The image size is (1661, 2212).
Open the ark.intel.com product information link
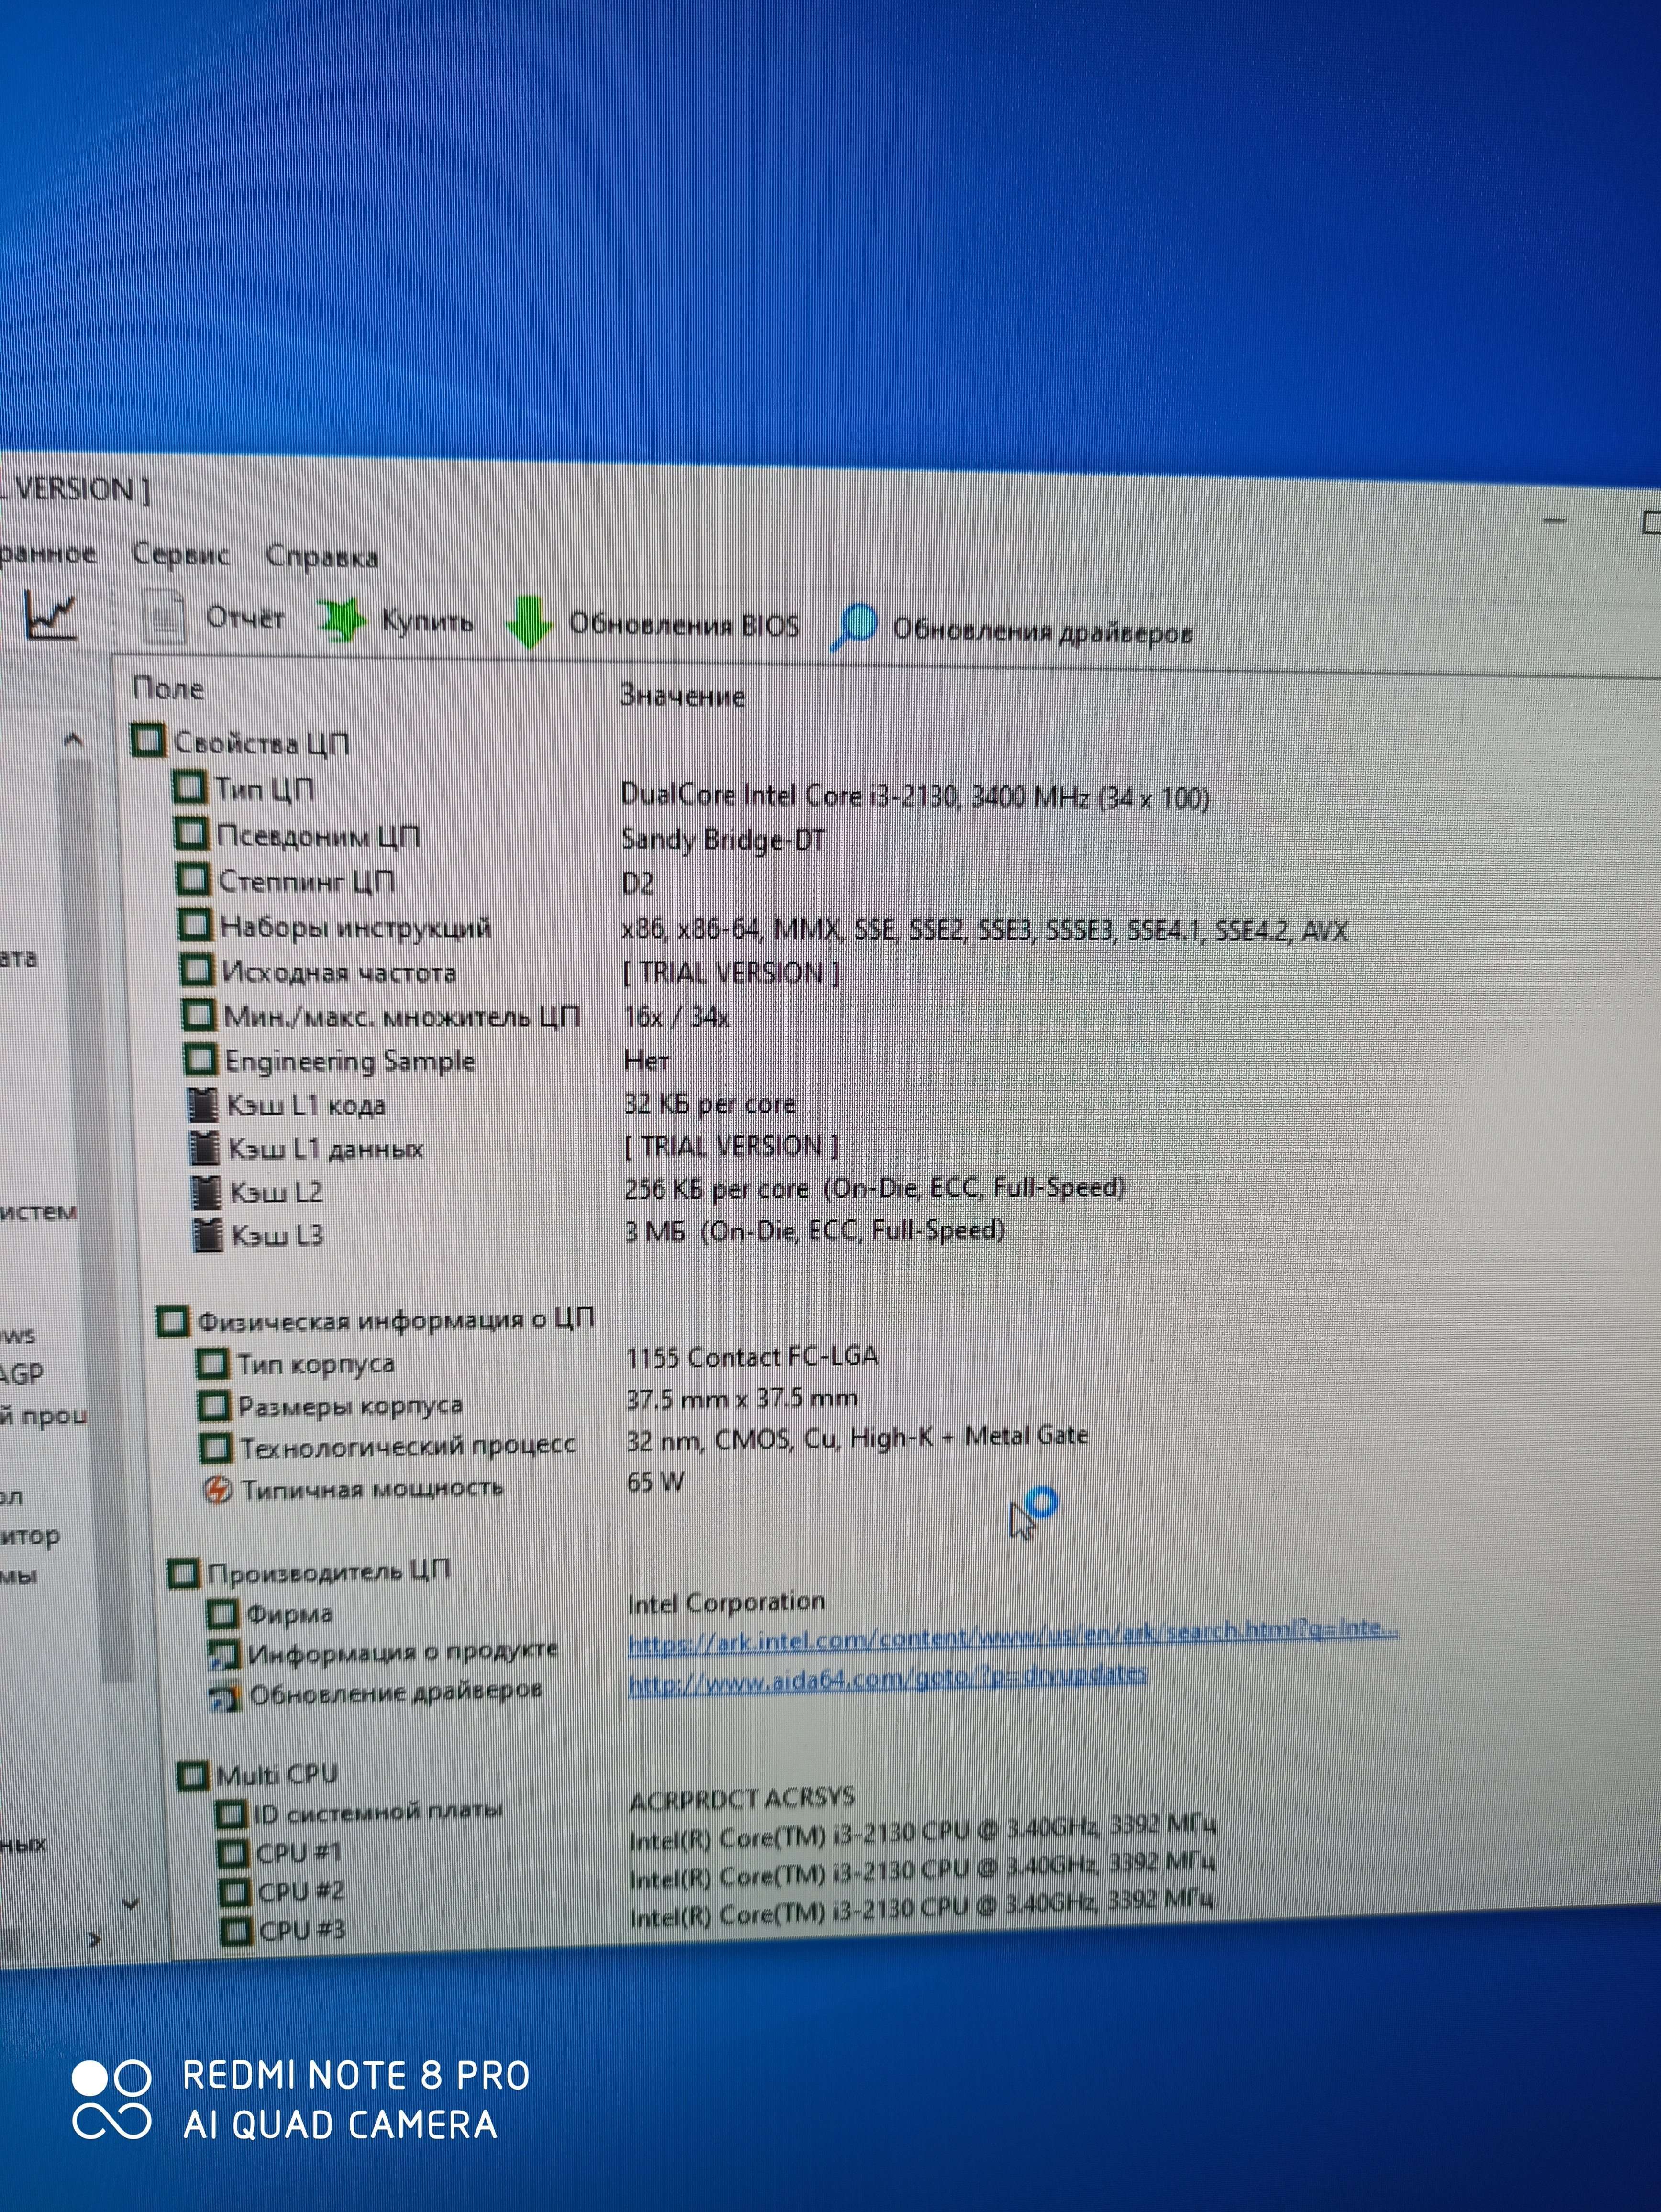coord(1012,1637)
